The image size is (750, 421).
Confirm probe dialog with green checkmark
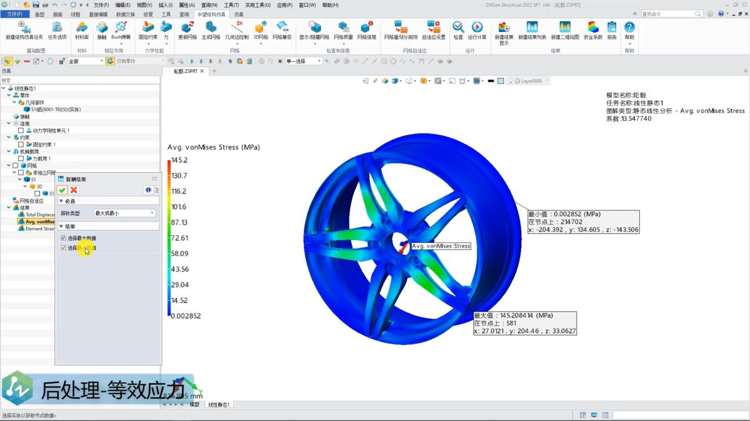(62, 190)
